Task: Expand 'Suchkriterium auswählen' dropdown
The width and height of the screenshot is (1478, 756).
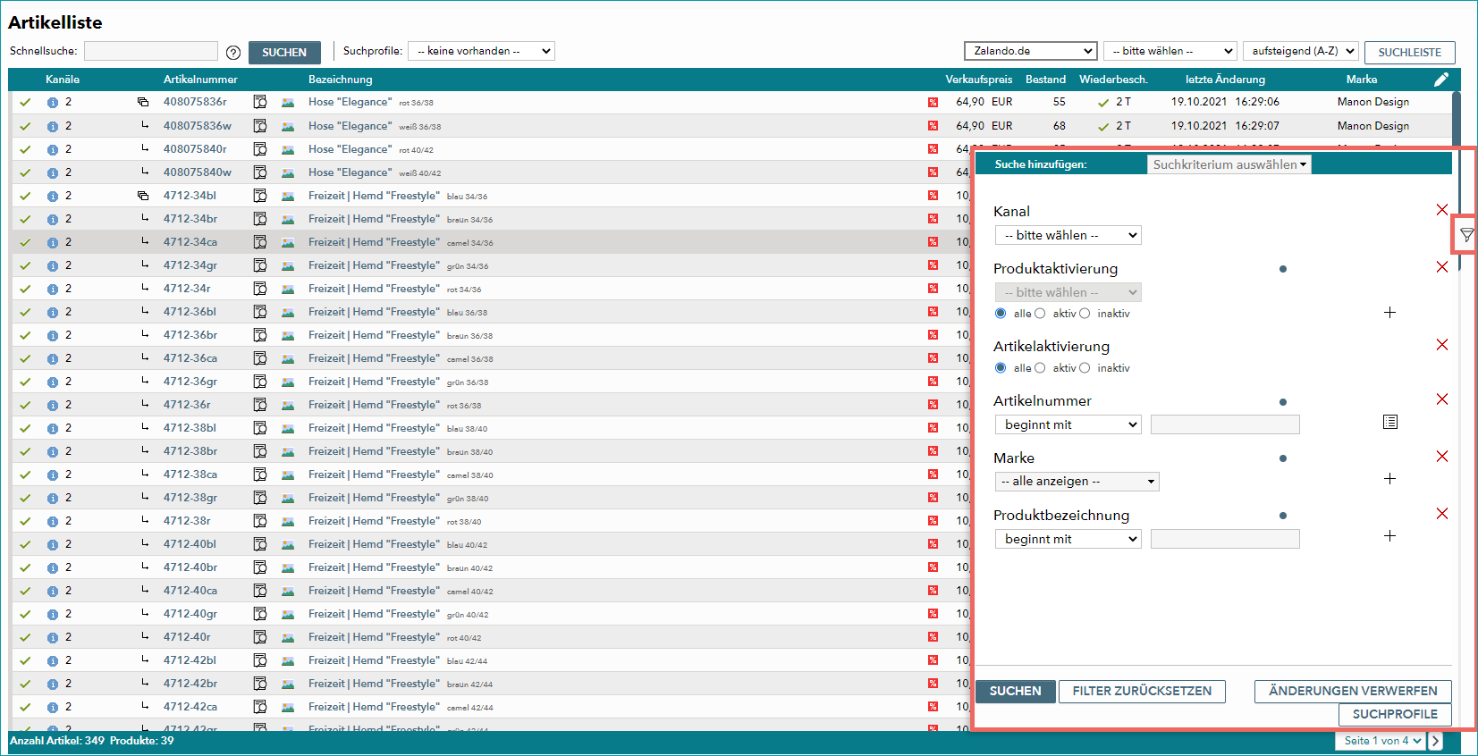Action: tap(1229, 164)
